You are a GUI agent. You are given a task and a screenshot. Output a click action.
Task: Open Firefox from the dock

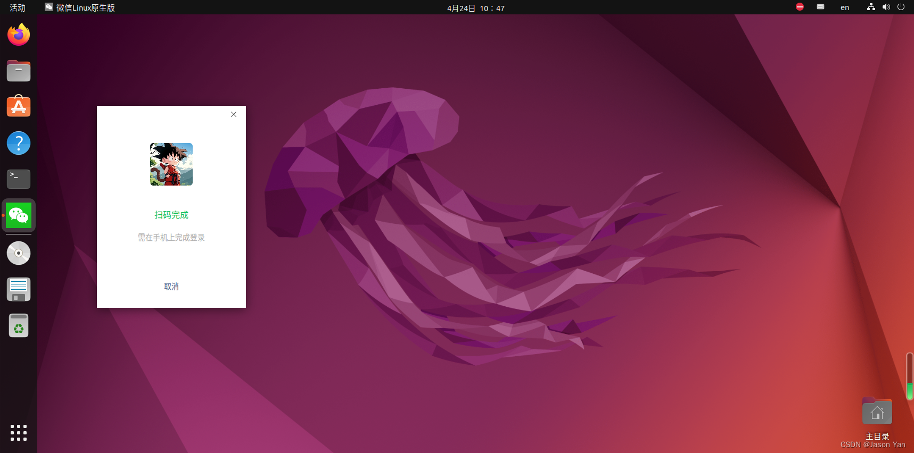(19, 35)
